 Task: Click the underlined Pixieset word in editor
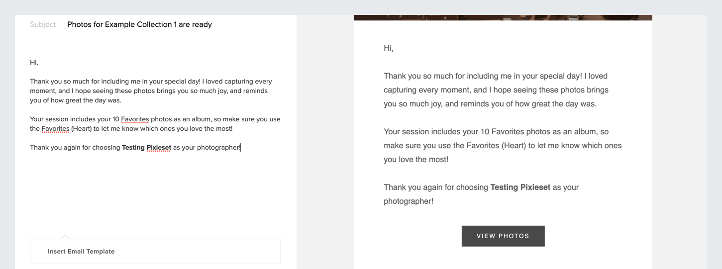159,148
